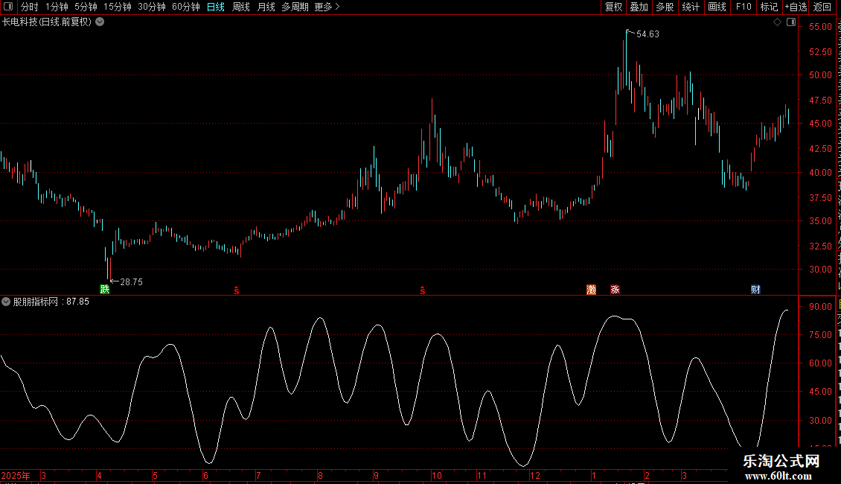Image resolution: width=841 pixels, height=484 pixels.
Task: Click the 55.00 price axis label
Action: [x=820, y=27]
